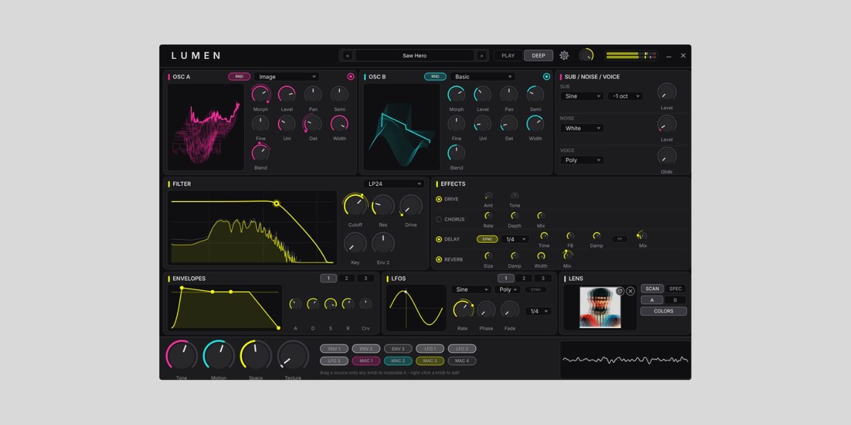The image size is (851, 425).
Task: Toggle the delay PP ping-pong button
Action: (619, 239)
